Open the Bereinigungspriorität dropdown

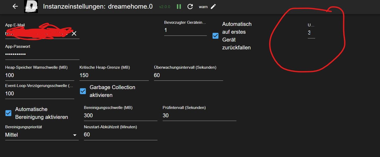(39, 135)
